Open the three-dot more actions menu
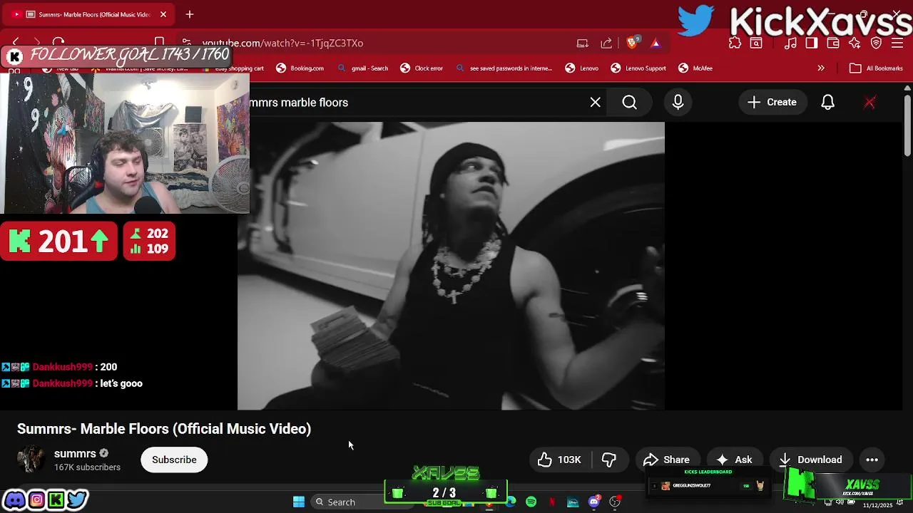Image resolution: width=913 pixels, height=513 pixels. click(872, 460)
